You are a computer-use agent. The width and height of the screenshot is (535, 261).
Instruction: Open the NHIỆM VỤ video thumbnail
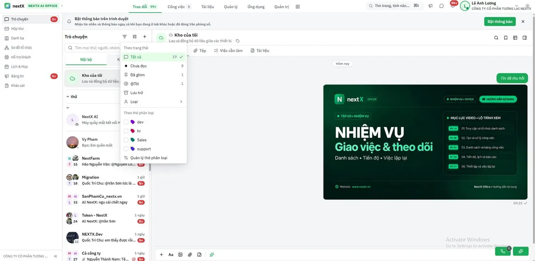(x=425, y=142)
